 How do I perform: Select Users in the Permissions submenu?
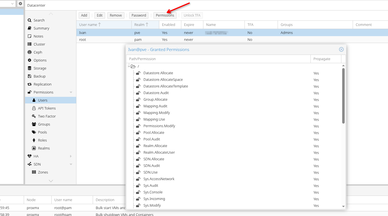51,100
